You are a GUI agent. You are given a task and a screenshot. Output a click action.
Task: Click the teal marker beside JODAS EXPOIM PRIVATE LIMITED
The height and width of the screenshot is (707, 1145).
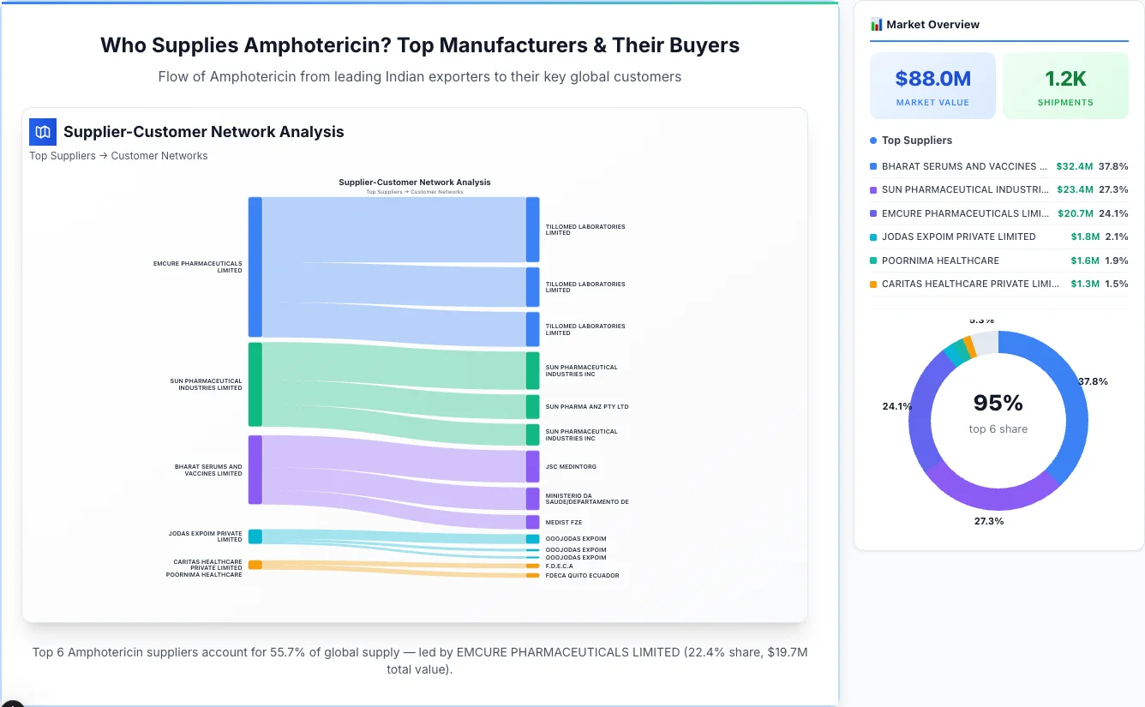[872, 237]
